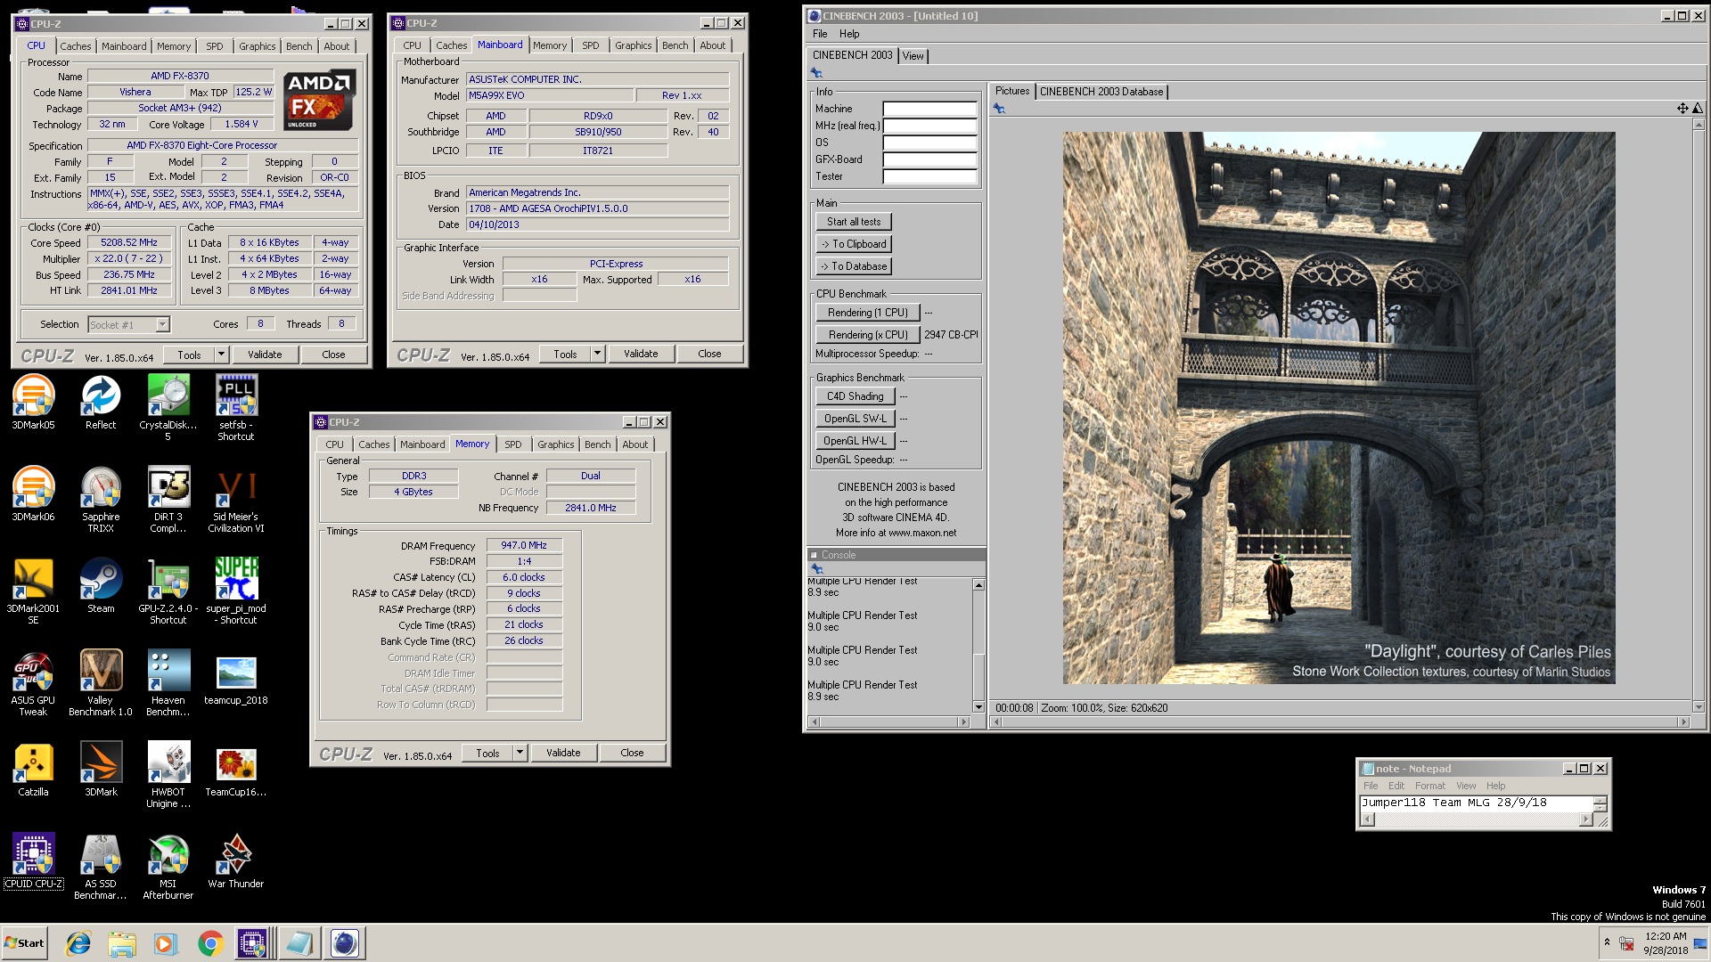The image size is (1711, 962).
Task: Open the 3DMark desktop icon
Action: click(x=101, y=770)
